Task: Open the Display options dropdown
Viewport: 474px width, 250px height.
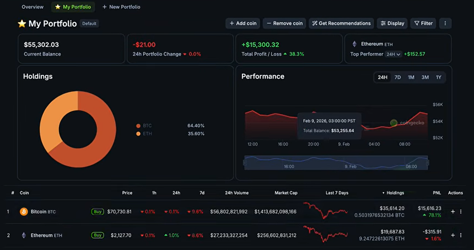Action: (392, 23)
